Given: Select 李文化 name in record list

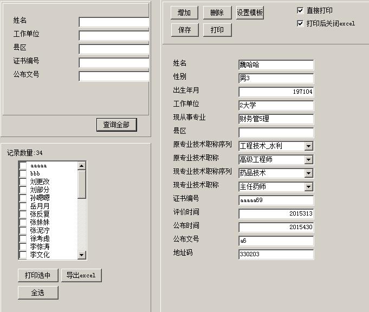Looking at the screenshot, I should pyautogui.click(x=40, y=255).
